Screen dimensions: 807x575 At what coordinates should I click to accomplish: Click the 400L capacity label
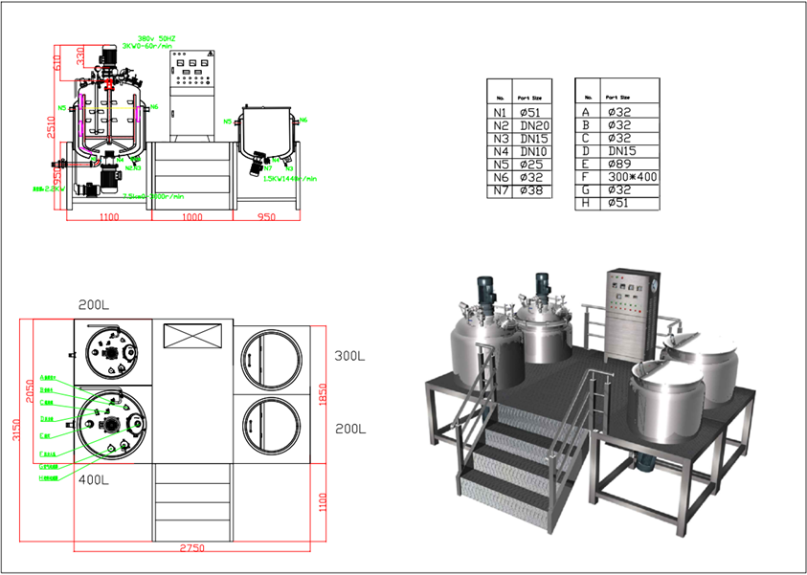point(93,478)
